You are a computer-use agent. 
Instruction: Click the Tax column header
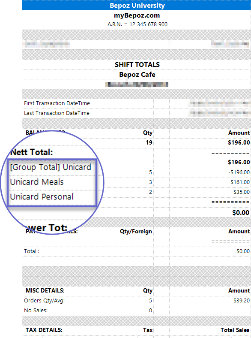pos(148,330)
